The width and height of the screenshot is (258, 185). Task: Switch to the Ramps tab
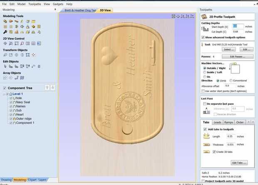point(228,122)
